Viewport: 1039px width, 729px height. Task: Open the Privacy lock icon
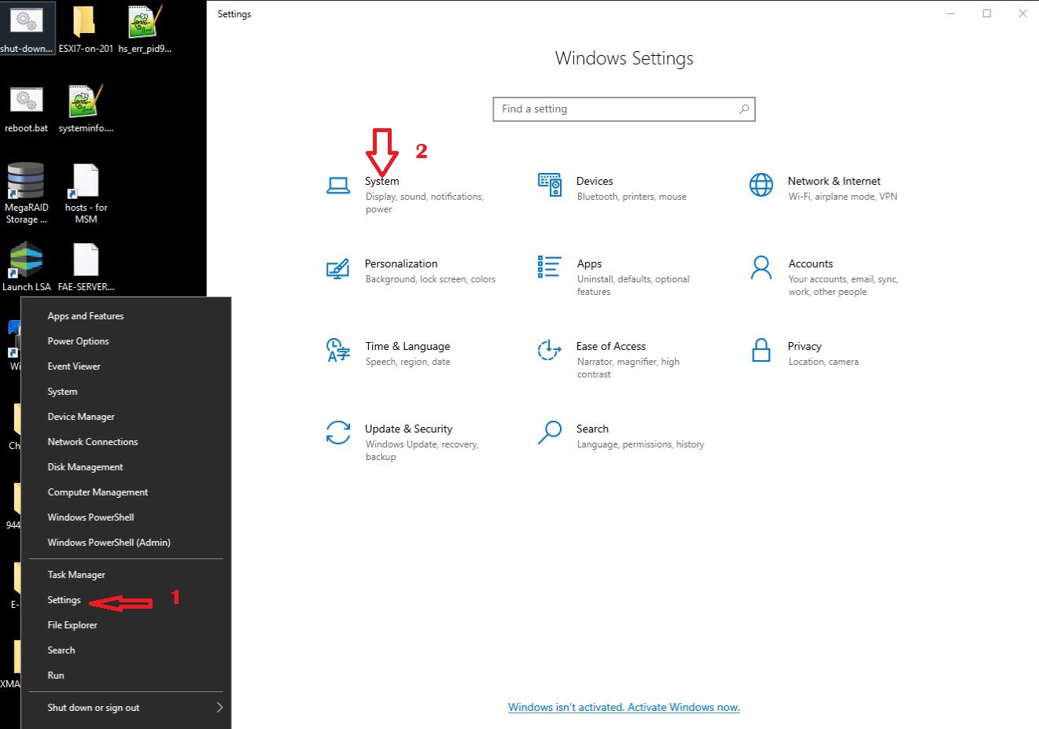point(761,350)
